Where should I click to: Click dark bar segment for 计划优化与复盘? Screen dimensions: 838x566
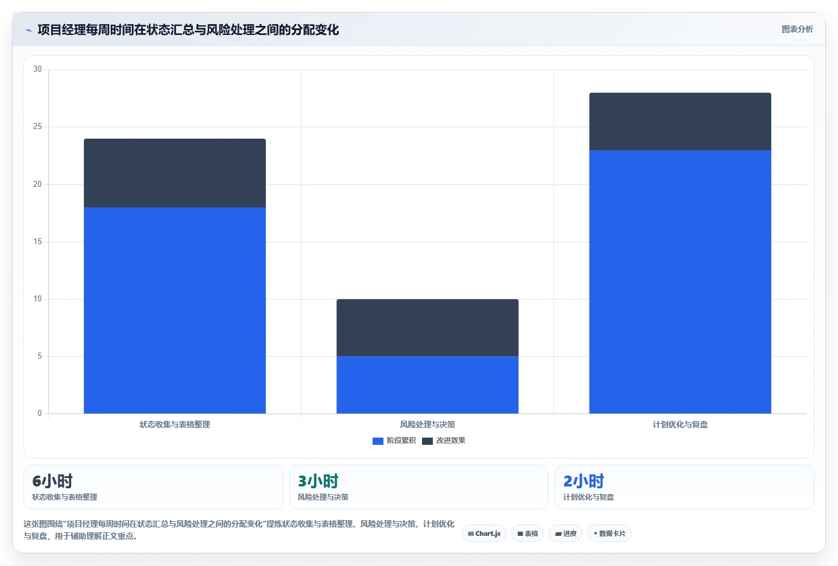680,121
